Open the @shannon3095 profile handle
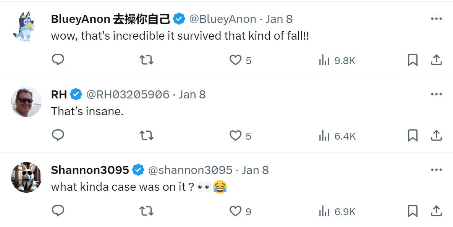 [x=190, y=170]
